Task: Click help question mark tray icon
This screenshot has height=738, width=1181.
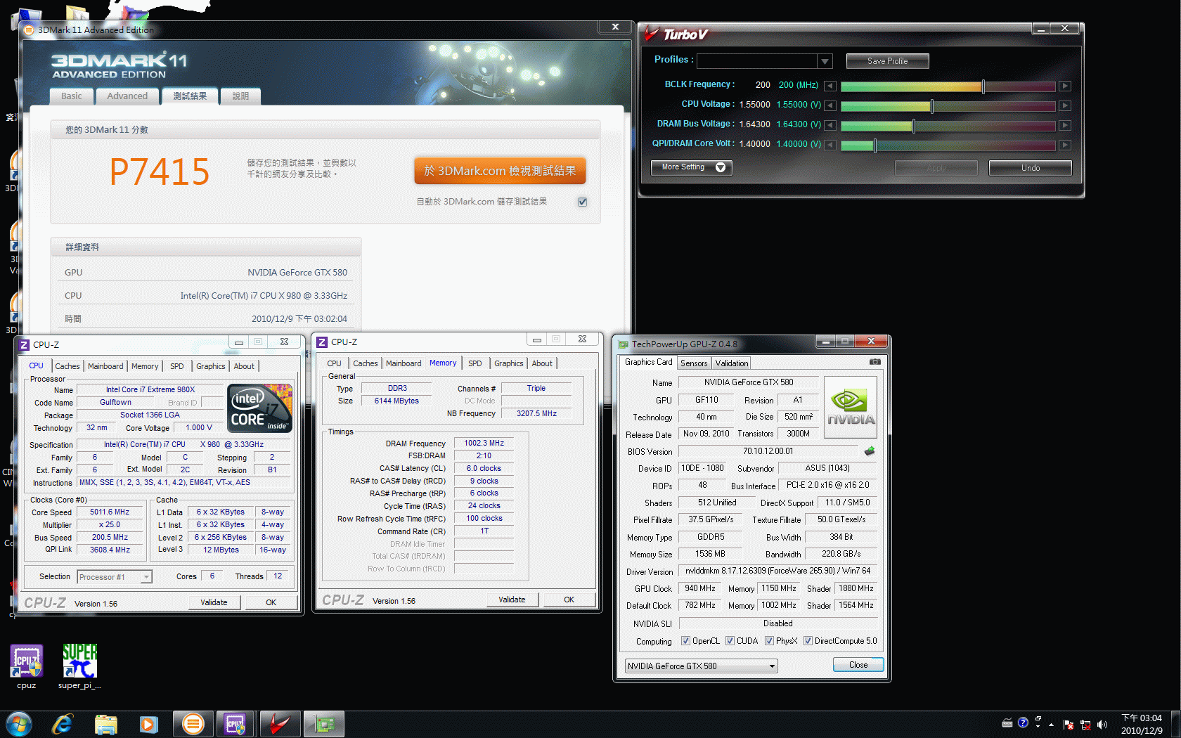Action: pos(1023,723)
